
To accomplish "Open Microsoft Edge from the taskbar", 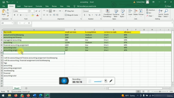I will (x=41, y=96).
